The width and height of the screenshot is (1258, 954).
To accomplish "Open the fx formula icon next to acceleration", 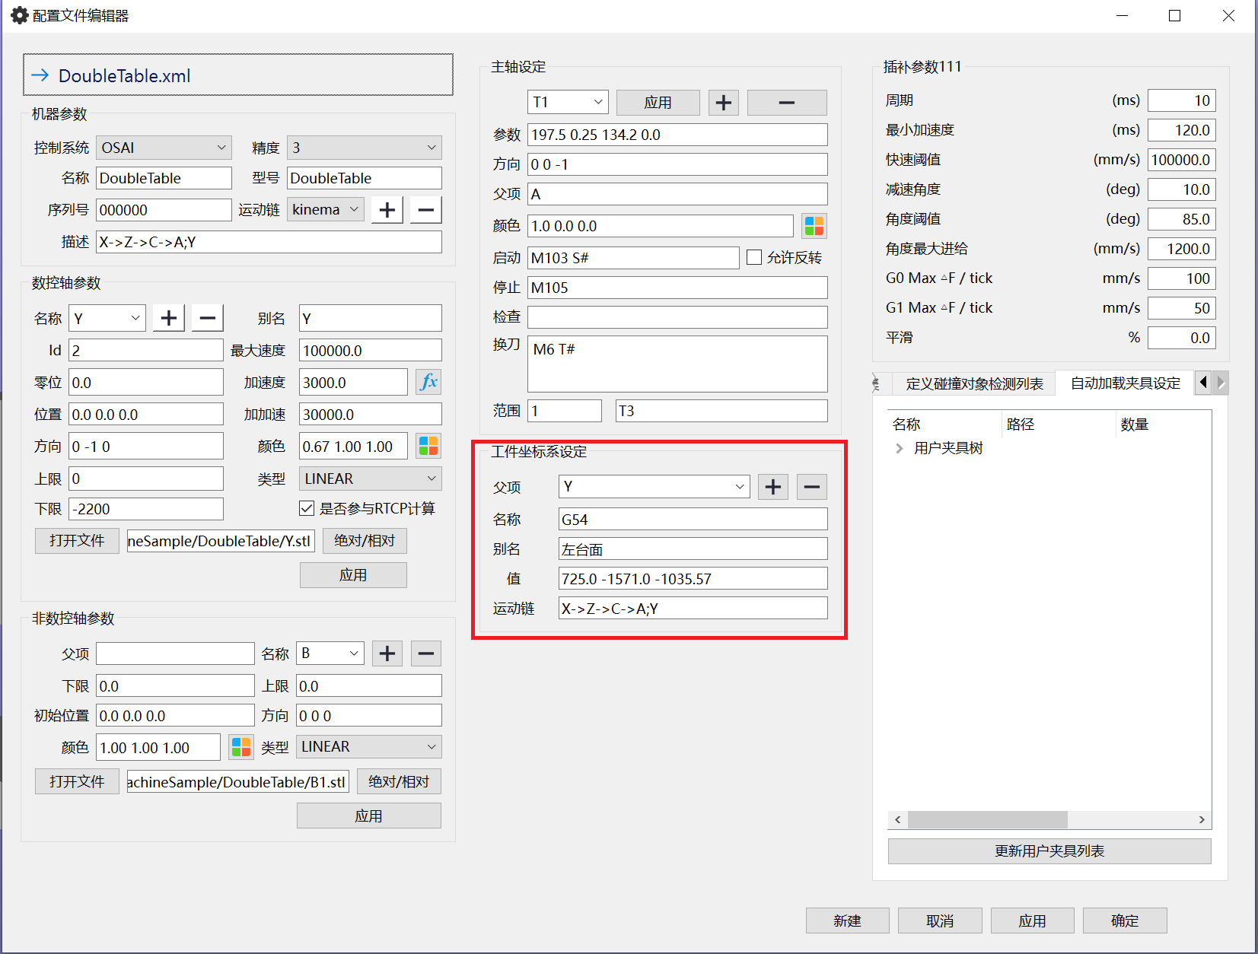I will pyautogui.click(x=428, y=382).
